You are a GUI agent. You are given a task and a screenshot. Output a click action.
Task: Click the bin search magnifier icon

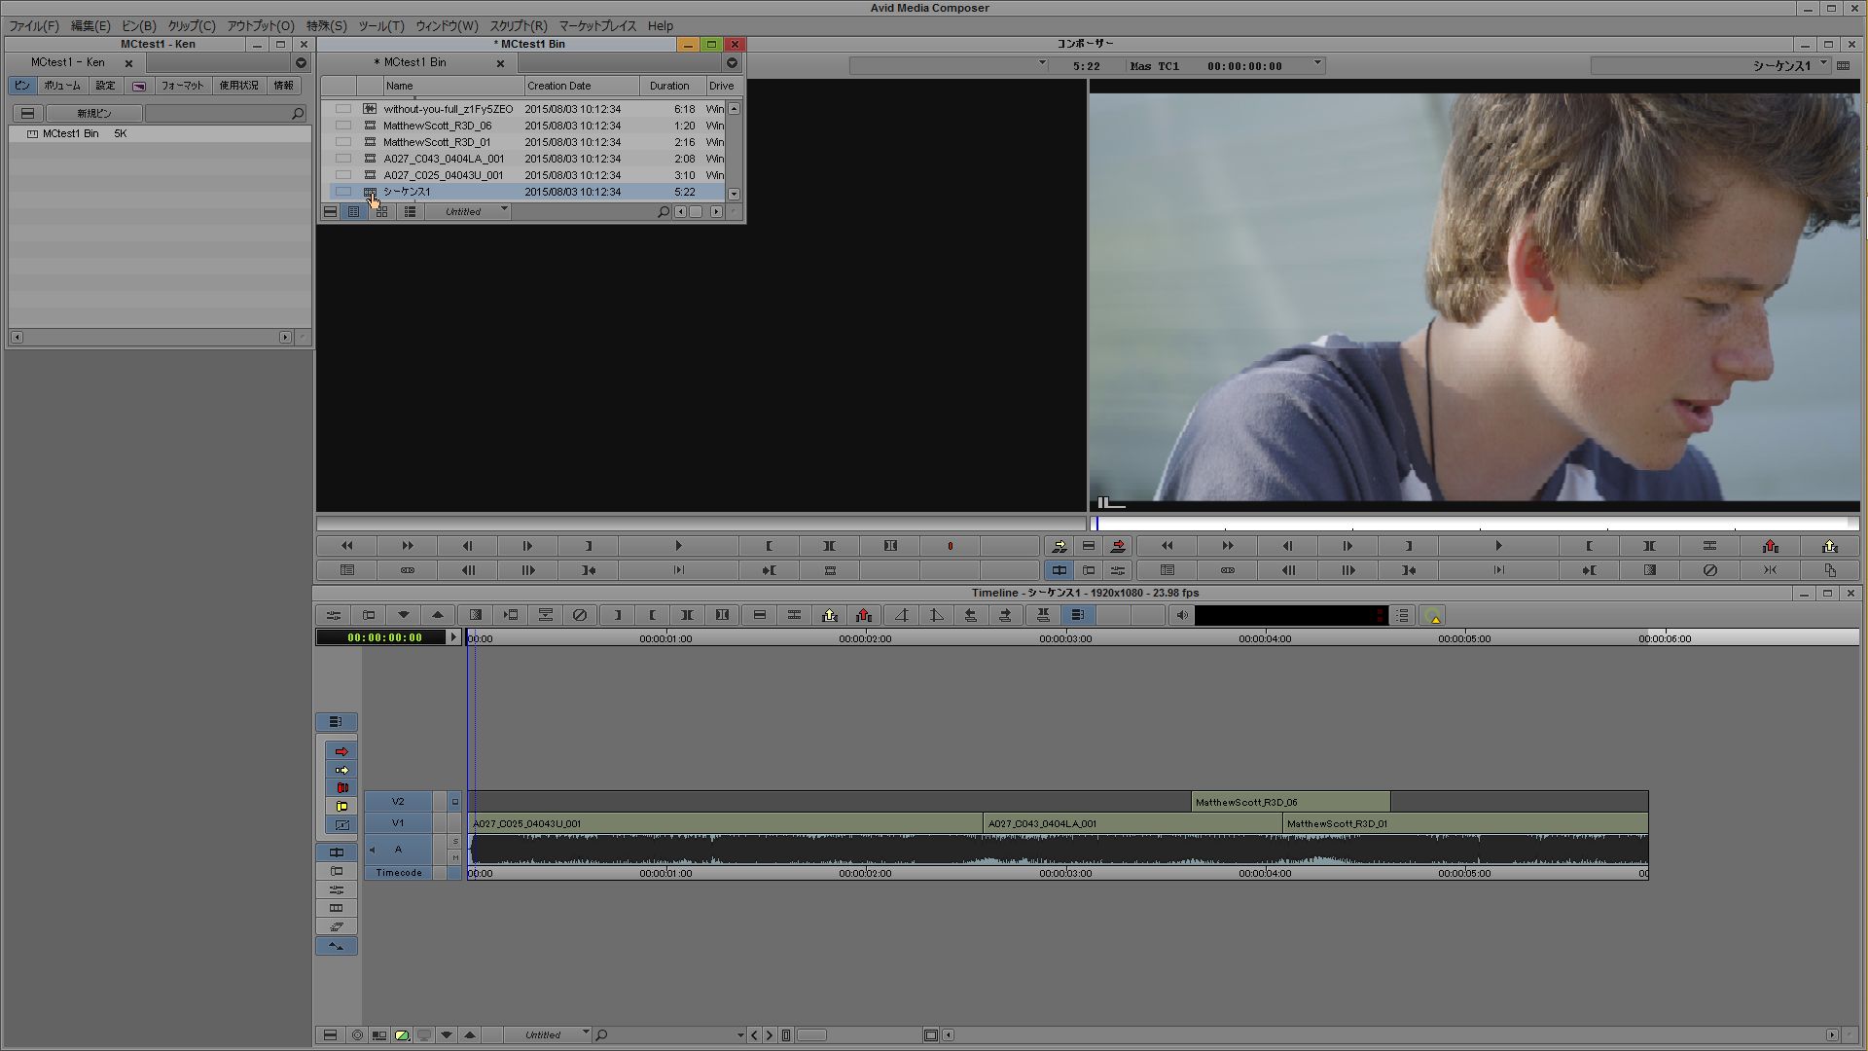pyautogui.click(x=664, y=211)
